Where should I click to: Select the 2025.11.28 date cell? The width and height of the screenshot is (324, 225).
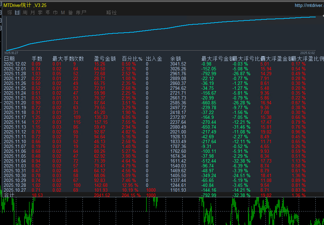click(15, 73)
